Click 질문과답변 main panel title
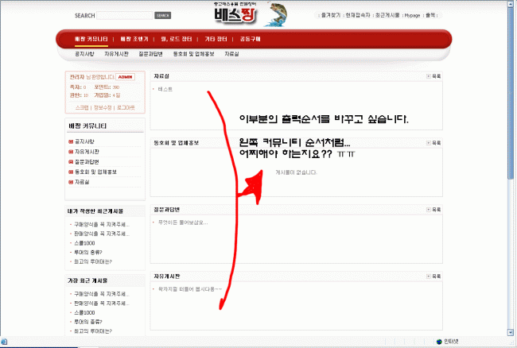 coord(166,210)
